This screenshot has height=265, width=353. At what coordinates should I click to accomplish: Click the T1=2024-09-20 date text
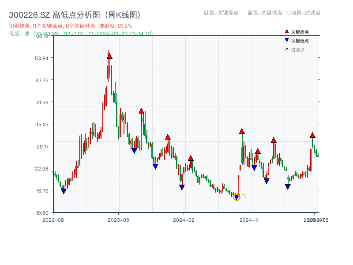click(110, 32)
